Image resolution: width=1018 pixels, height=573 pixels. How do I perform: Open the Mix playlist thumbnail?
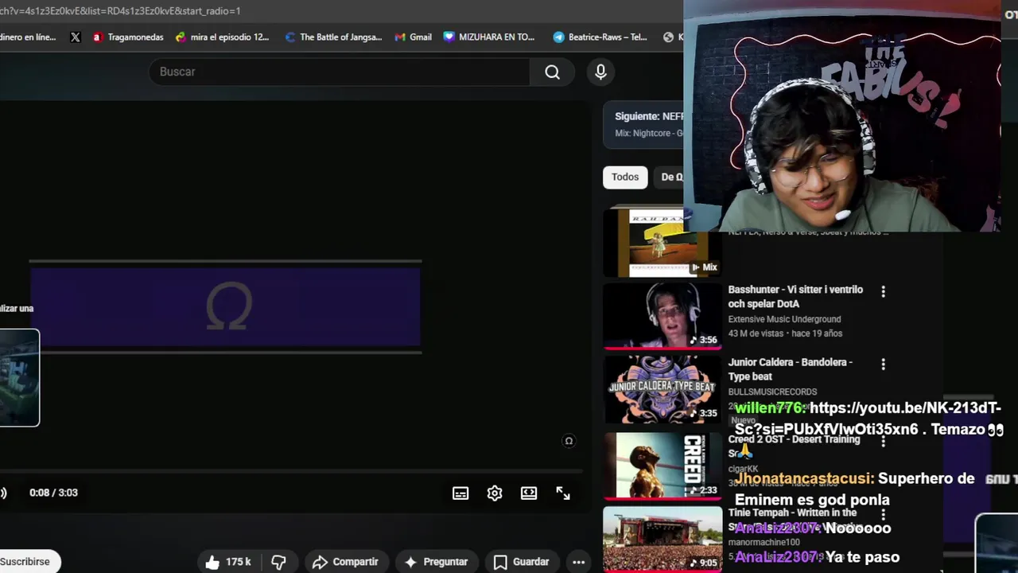click(662, 242)
